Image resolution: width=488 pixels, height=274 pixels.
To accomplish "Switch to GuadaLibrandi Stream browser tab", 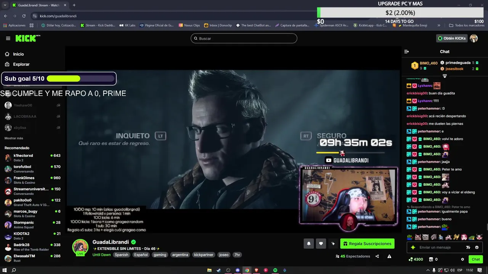I will coord(39,5).
